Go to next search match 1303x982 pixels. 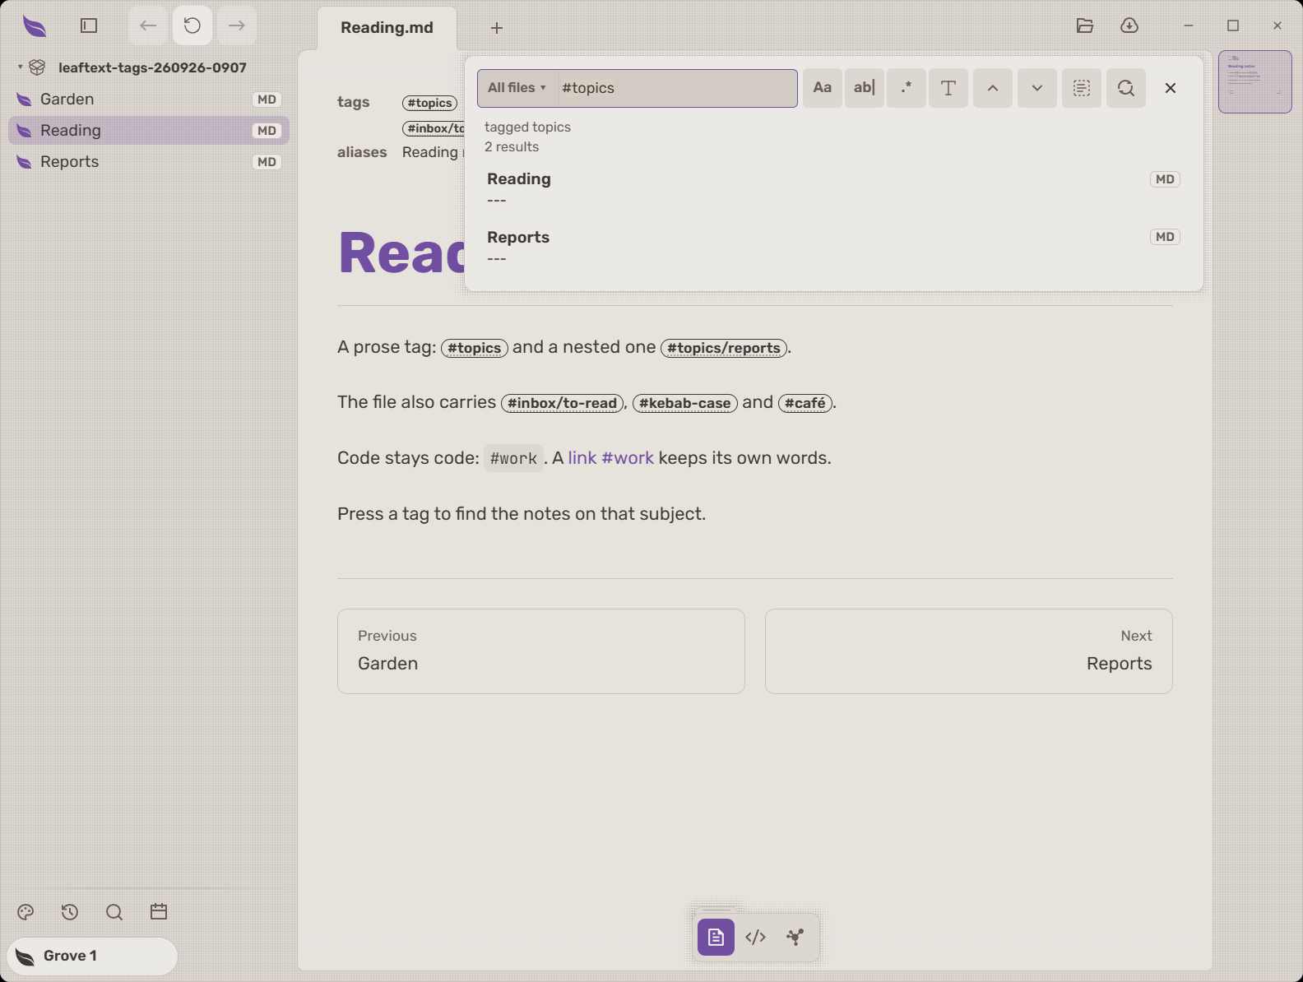pos(1037,88)
